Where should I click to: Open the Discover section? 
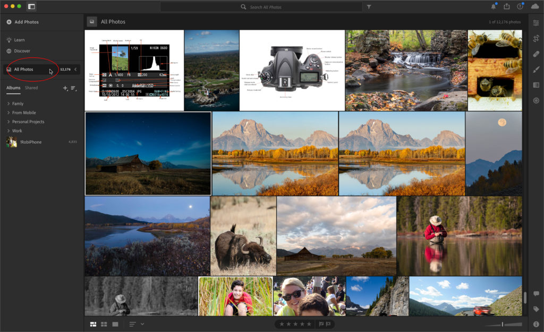click(22, 51)
